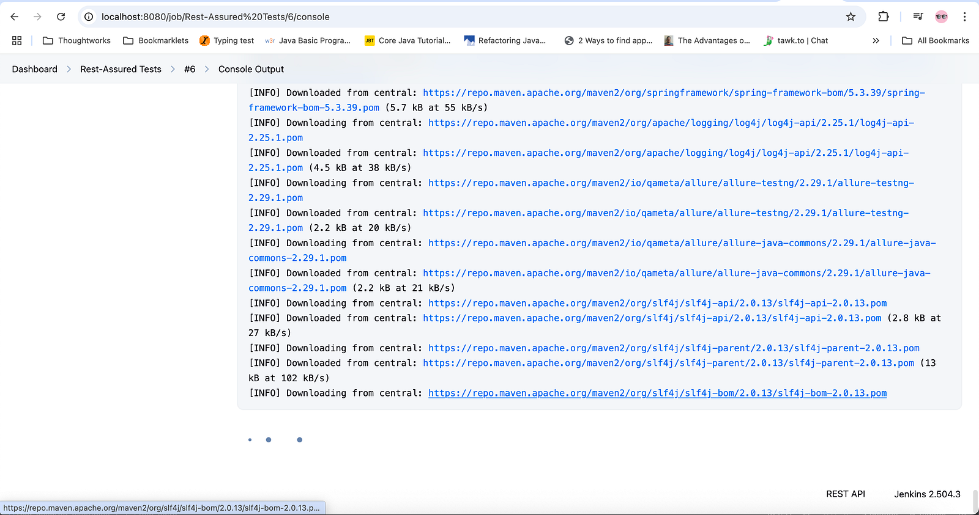Reload the Jenkins console page

(61, 16)
